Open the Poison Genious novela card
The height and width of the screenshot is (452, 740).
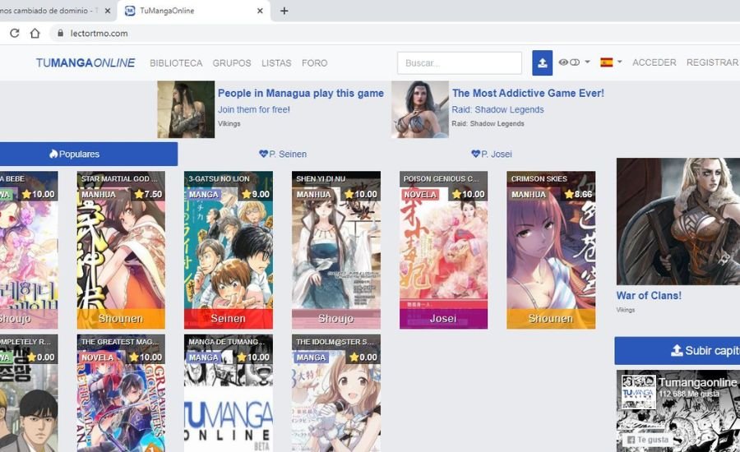444,250
